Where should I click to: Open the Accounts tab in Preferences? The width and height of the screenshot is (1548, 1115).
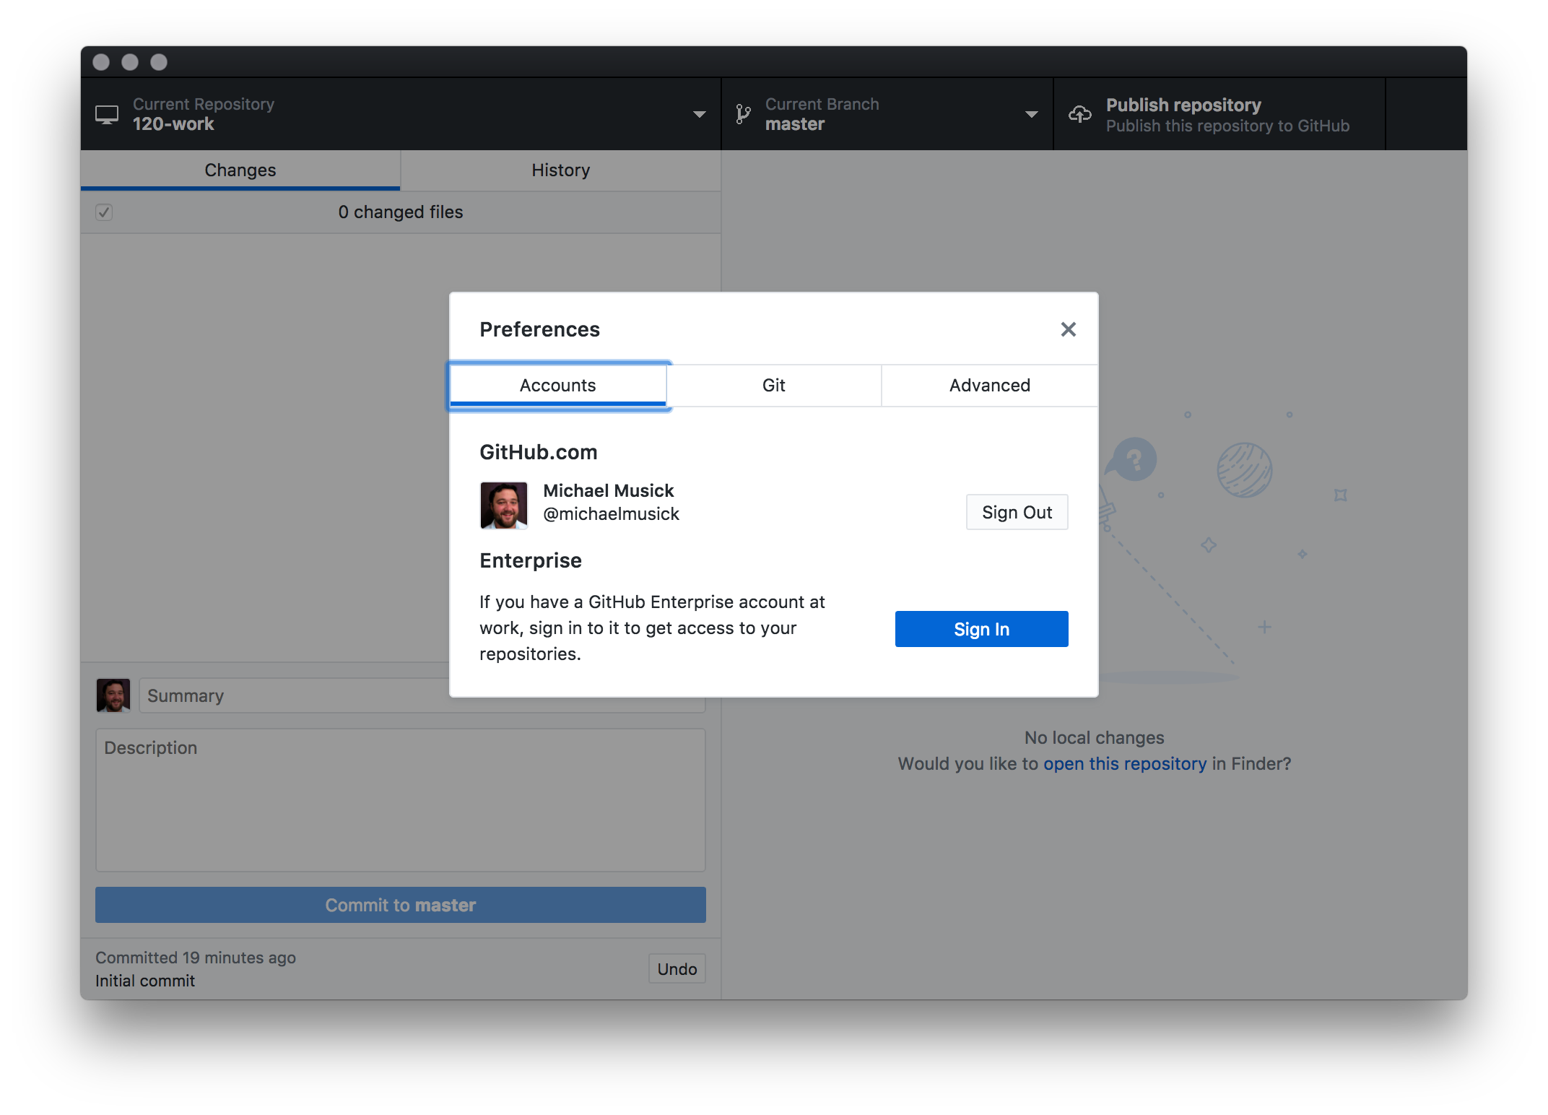[557, 386]
